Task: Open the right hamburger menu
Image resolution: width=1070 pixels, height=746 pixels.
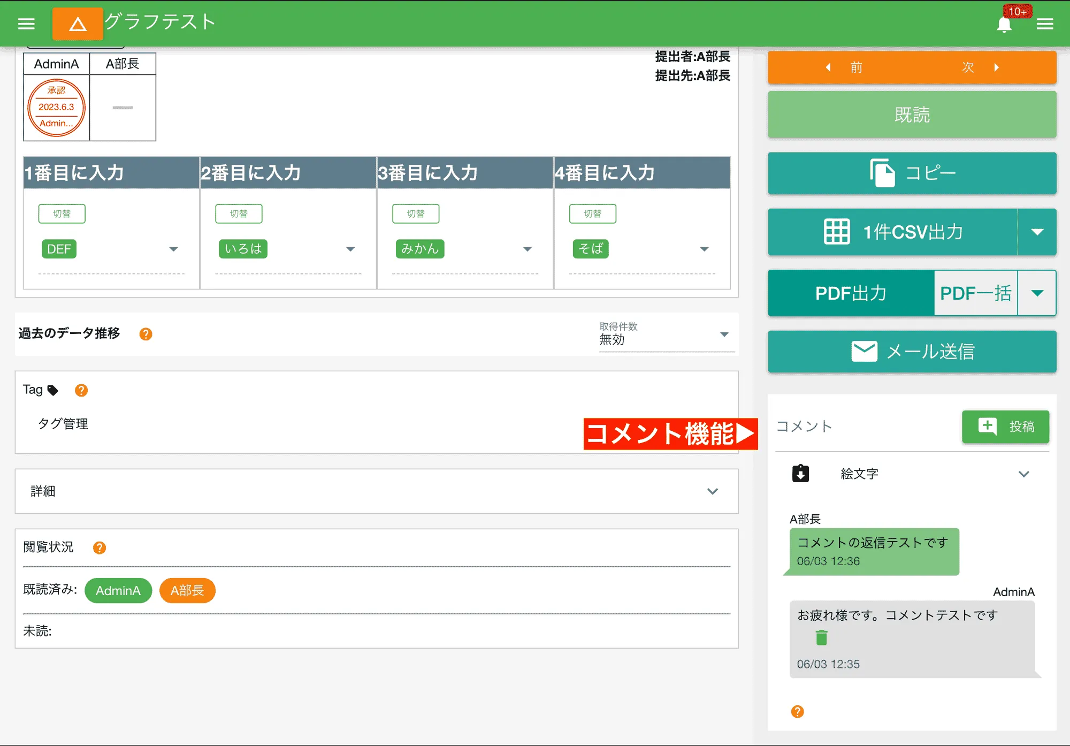Action: (x=1045, y=24)
